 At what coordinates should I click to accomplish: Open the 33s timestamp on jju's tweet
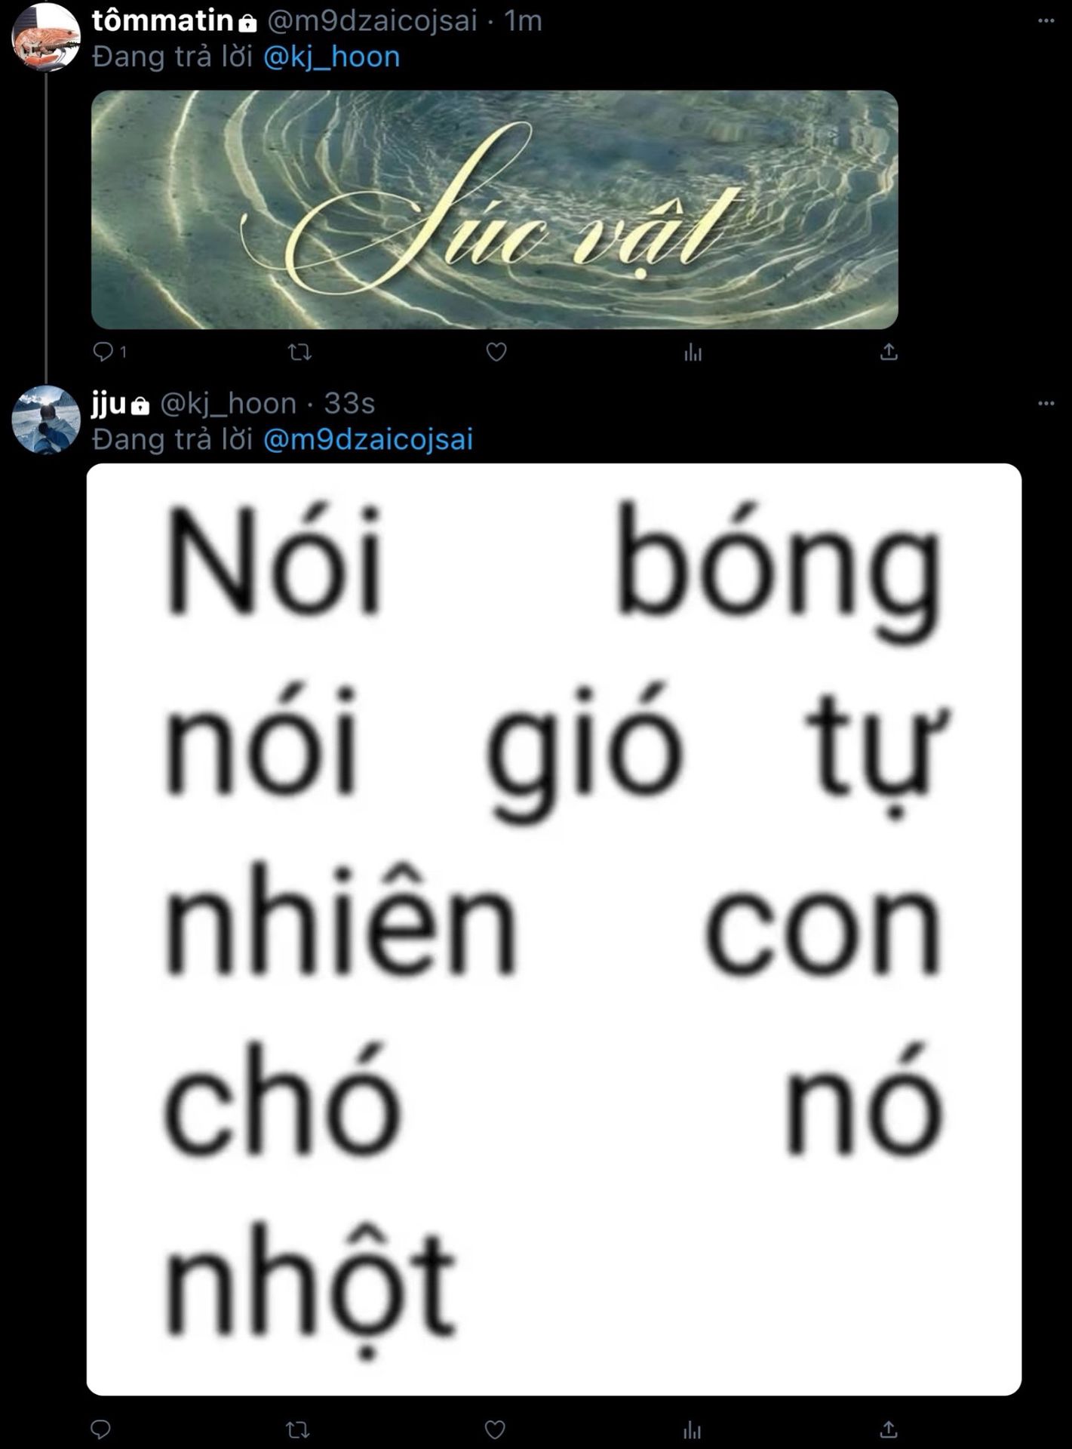click(349, 404)
